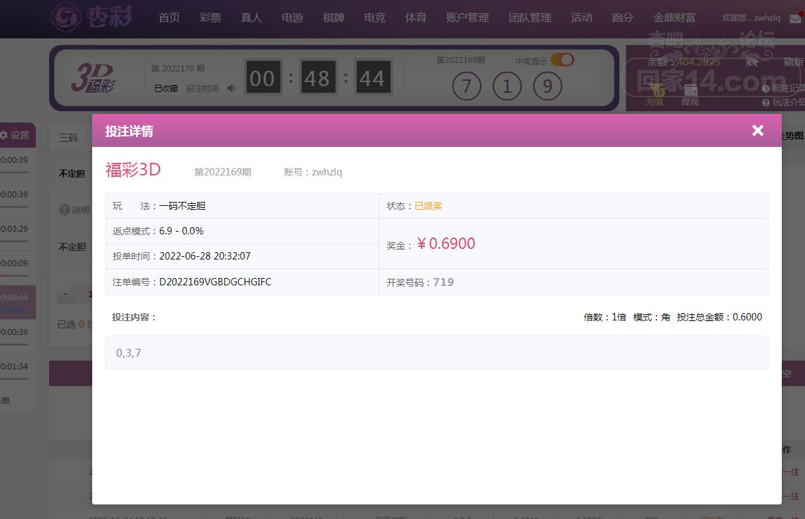Click the 欢迎您 zwhzlq greeting in header

[x=751, y=19]
